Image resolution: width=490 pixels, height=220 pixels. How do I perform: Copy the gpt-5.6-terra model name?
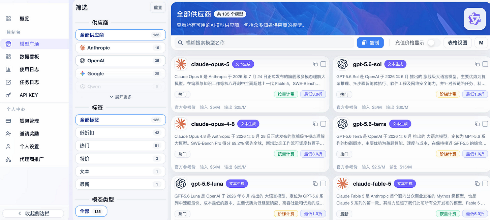click(477, 124)
